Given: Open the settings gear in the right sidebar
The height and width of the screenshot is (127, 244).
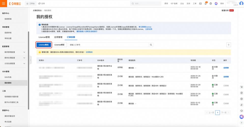Looking at the screenshot, I should tap(241, 99).
